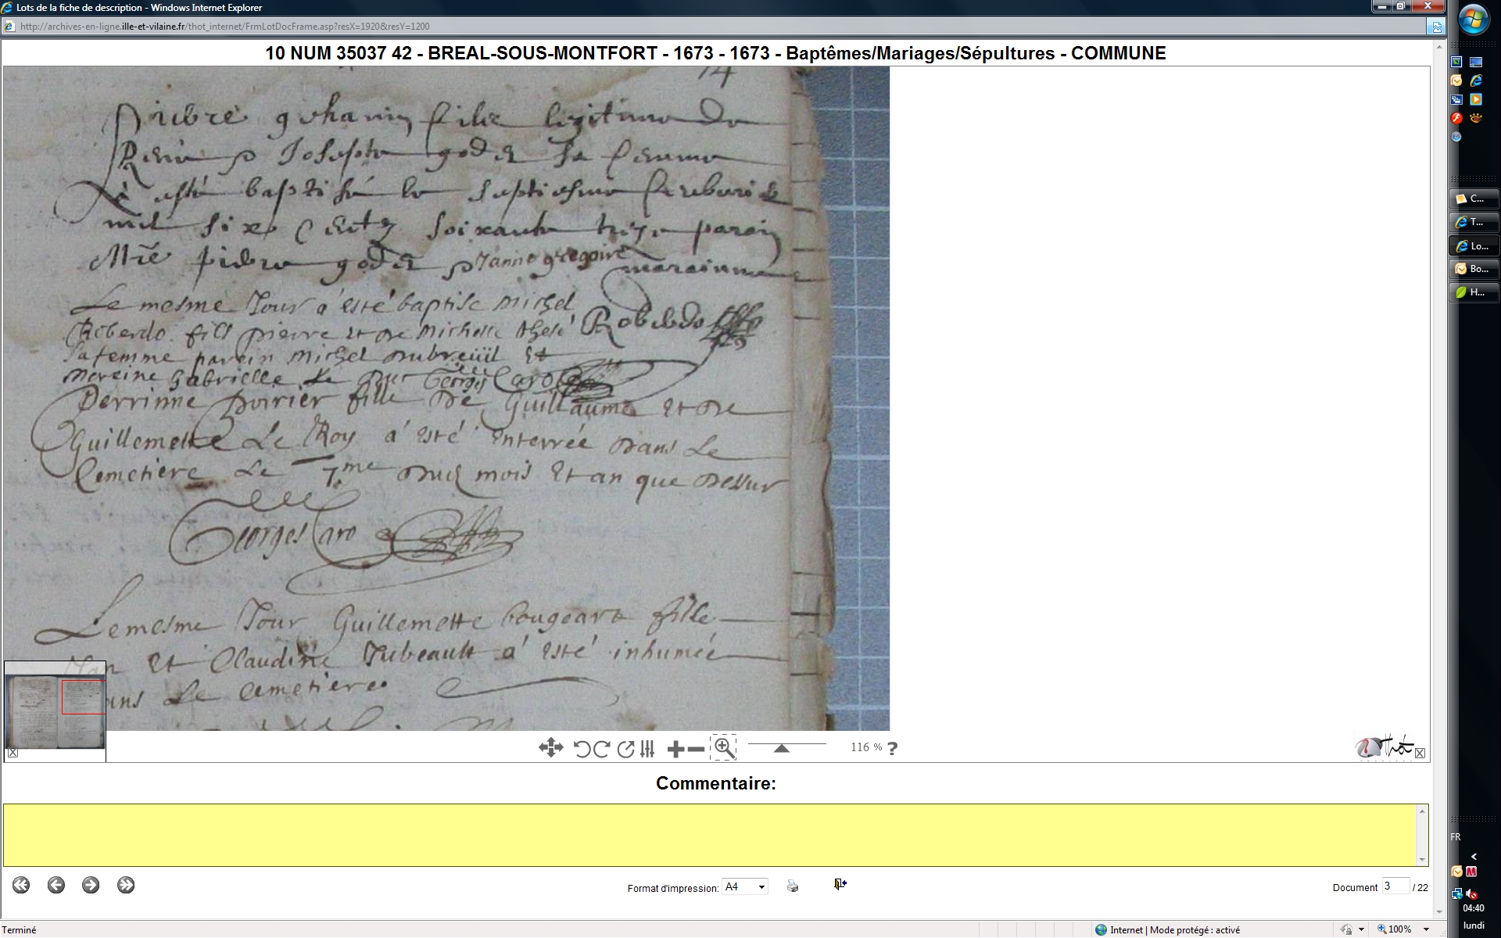
Task: Go to the first document
Action: click(21, 885)
